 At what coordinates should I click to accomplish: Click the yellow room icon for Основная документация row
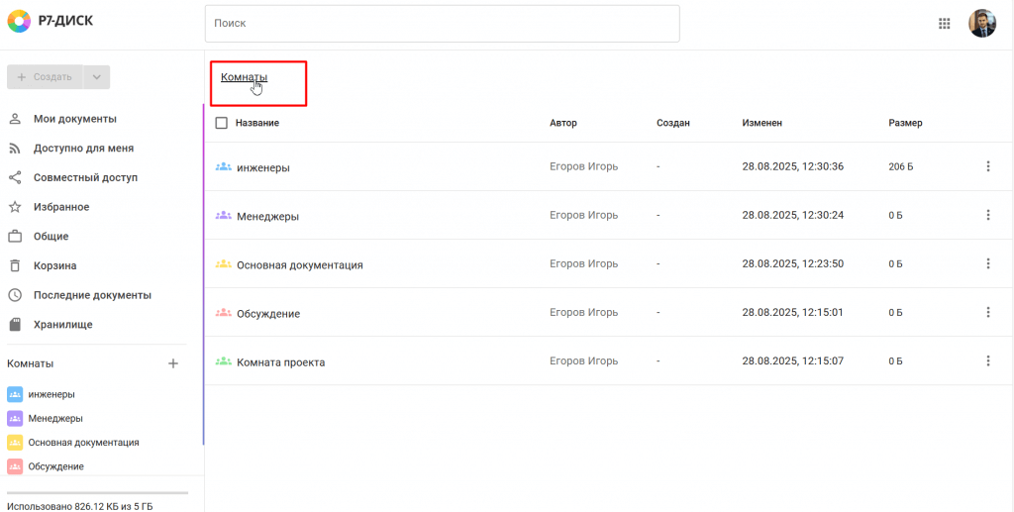223,263
